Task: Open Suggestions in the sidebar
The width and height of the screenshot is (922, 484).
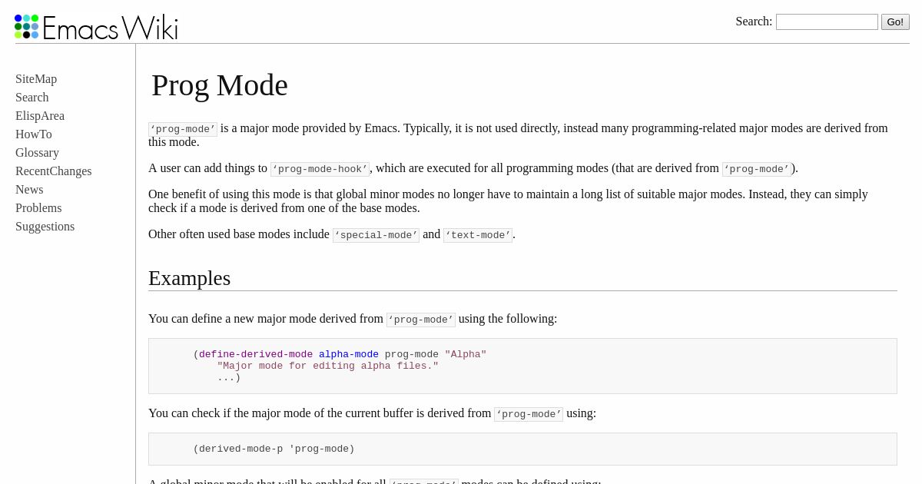Action: click(x=45, y=227)
